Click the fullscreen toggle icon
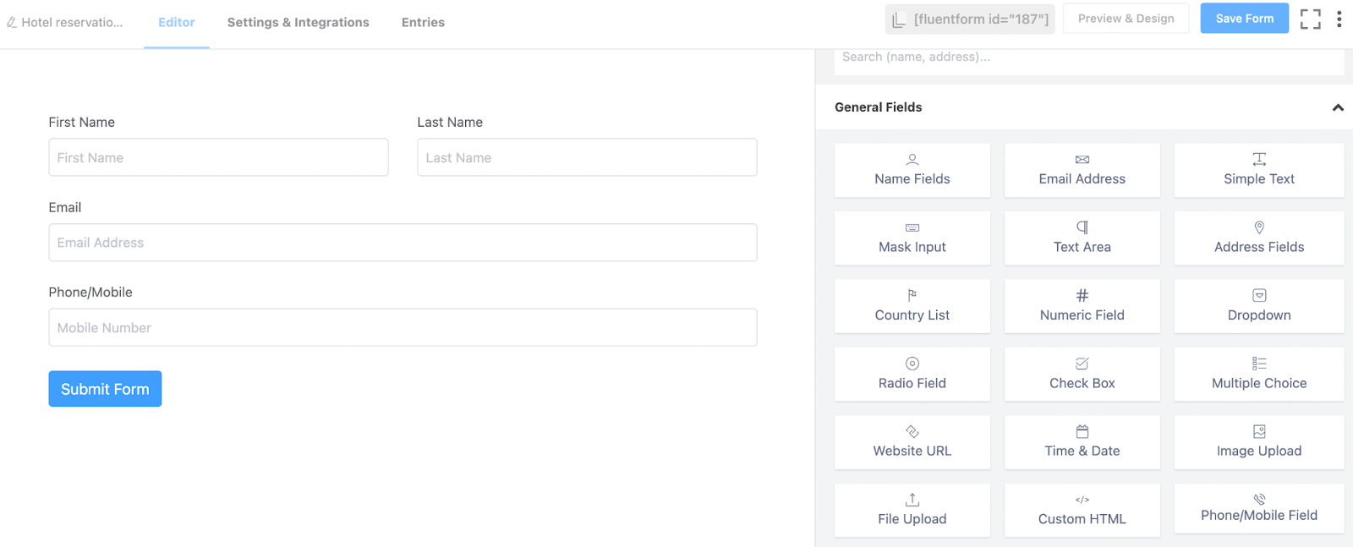The image size is (1353, 547). pos(1310,19)
